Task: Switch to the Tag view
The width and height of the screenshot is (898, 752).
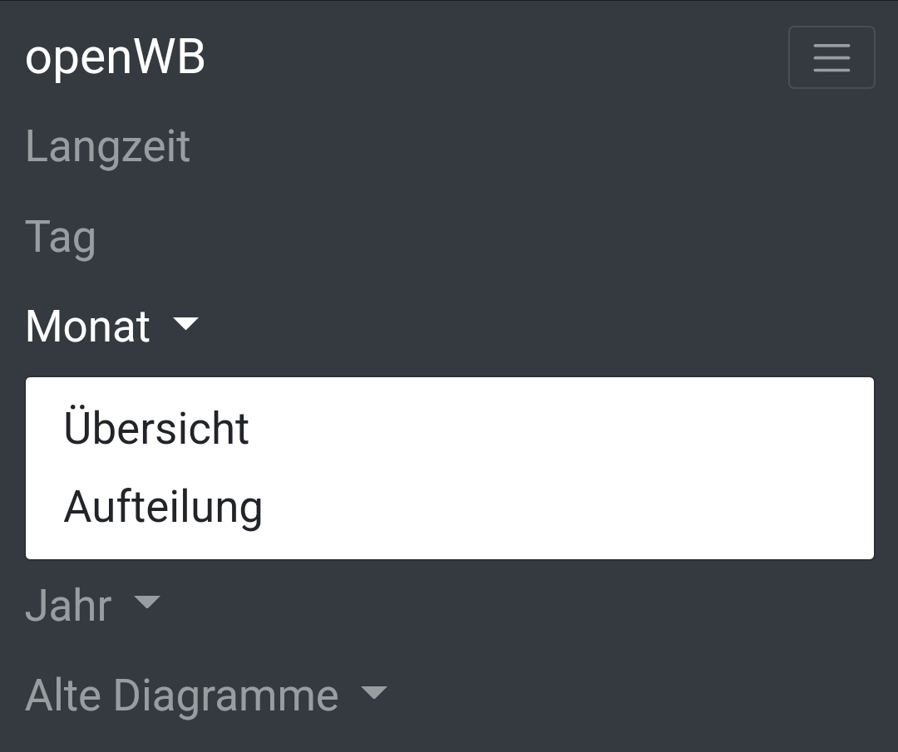Action: 61,237
